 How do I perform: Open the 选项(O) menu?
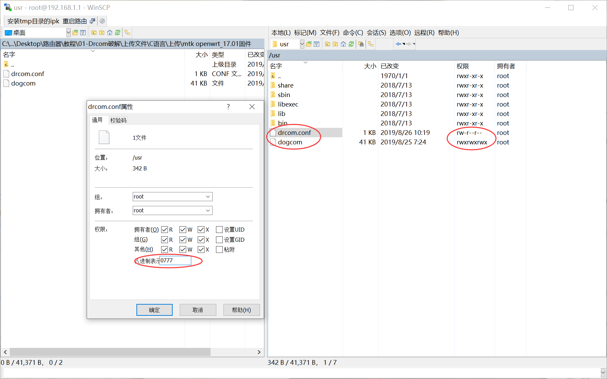(x=400, y=33)
